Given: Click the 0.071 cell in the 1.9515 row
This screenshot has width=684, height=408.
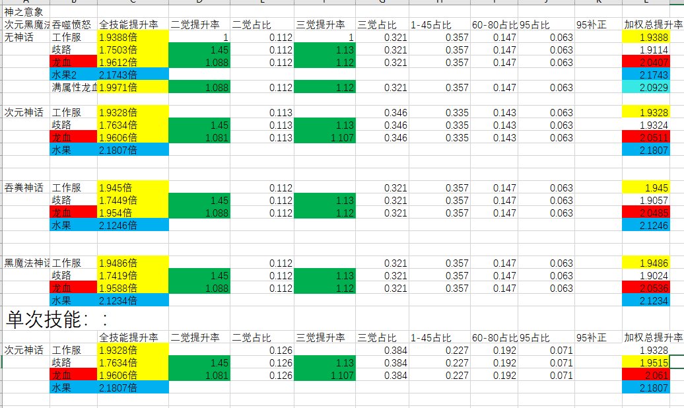Looking at the screenshot, I should pos(546,362).
